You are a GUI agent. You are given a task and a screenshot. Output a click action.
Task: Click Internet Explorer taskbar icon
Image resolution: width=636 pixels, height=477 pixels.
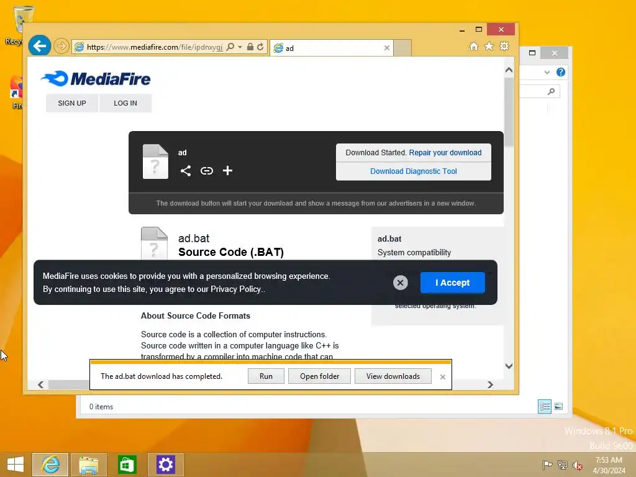pyautogui.click(x=50, y=465)
